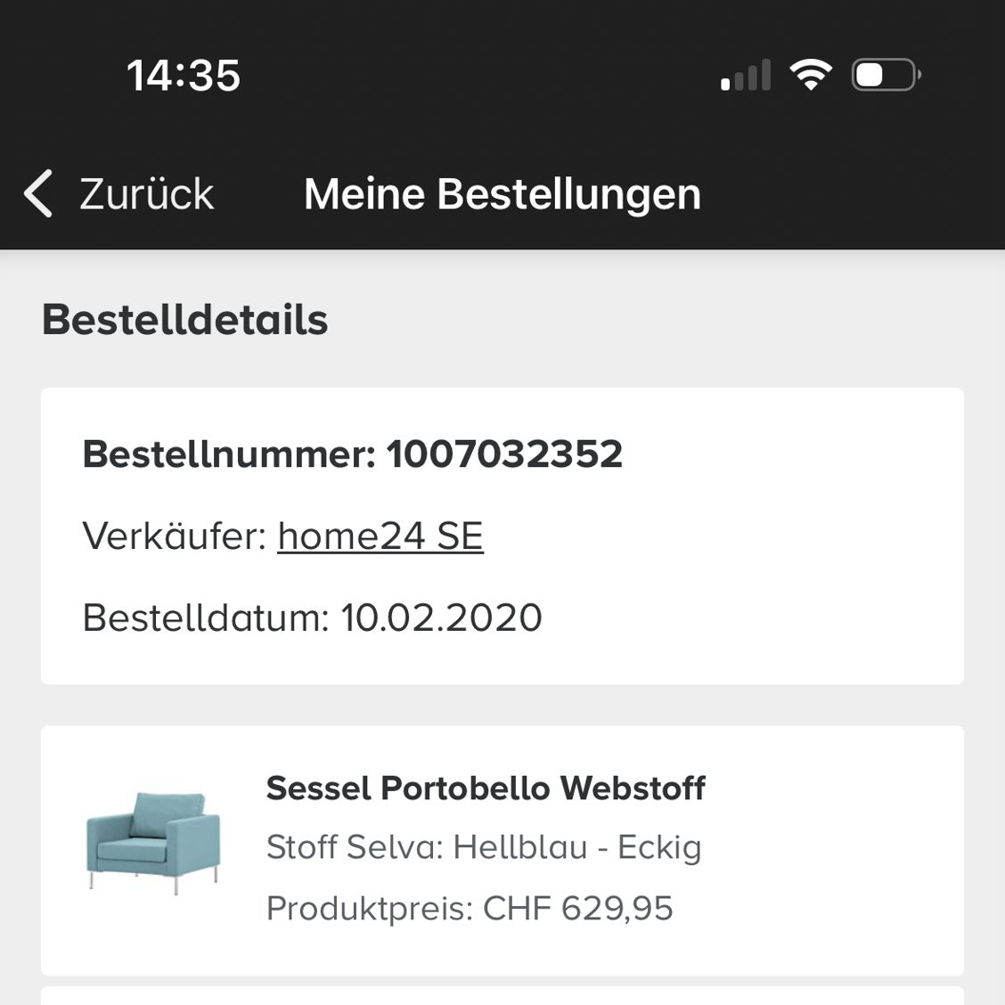The height and width of the screenshot is (1005, 1005).
Task: Tap the Bestellnummer 1007032352 text
Action: click(353, 453)
